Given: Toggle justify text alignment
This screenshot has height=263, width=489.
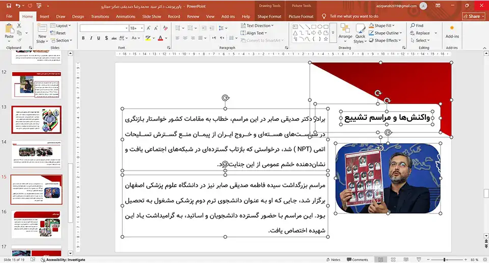Looking at the screenshot, I should (x=201, y=38).
